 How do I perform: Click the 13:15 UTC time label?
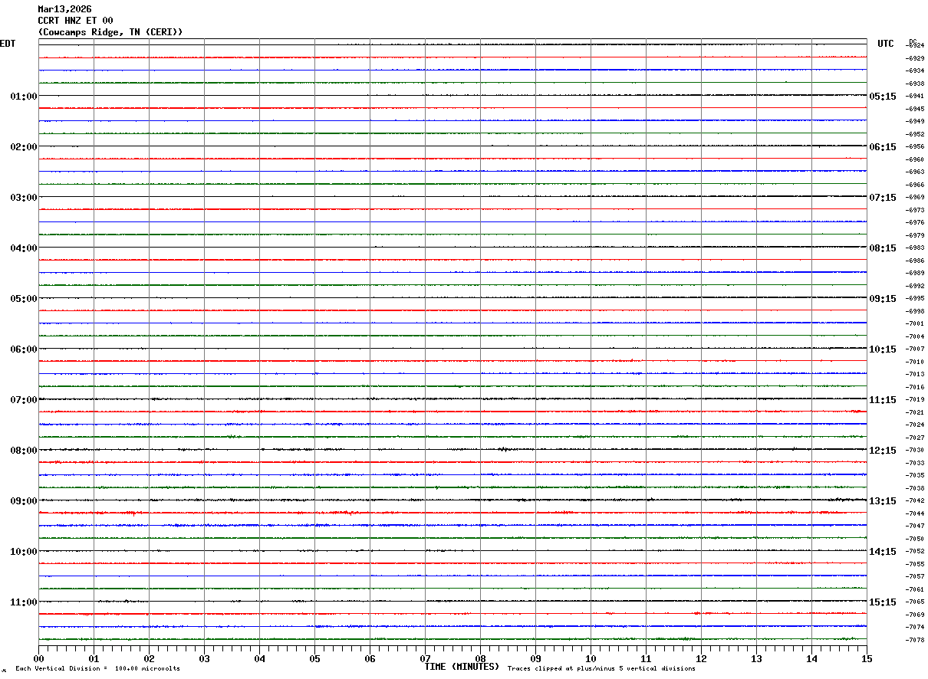point(882,501)
